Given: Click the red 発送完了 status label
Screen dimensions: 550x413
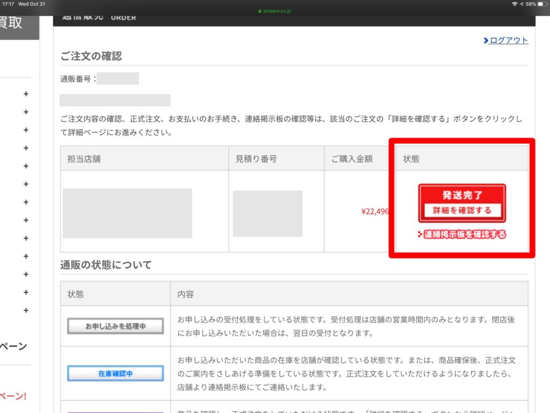Looking at the screenshot, I should pyautogui.click(x=462, y=195).
